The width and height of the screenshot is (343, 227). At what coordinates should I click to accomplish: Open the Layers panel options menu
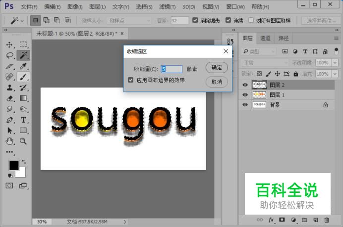[336, 39]
